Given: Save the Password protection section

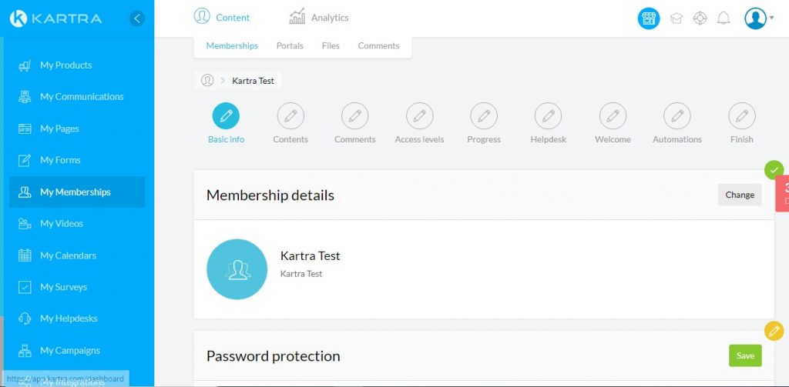Looking at the screenshot, I should 745,355.
